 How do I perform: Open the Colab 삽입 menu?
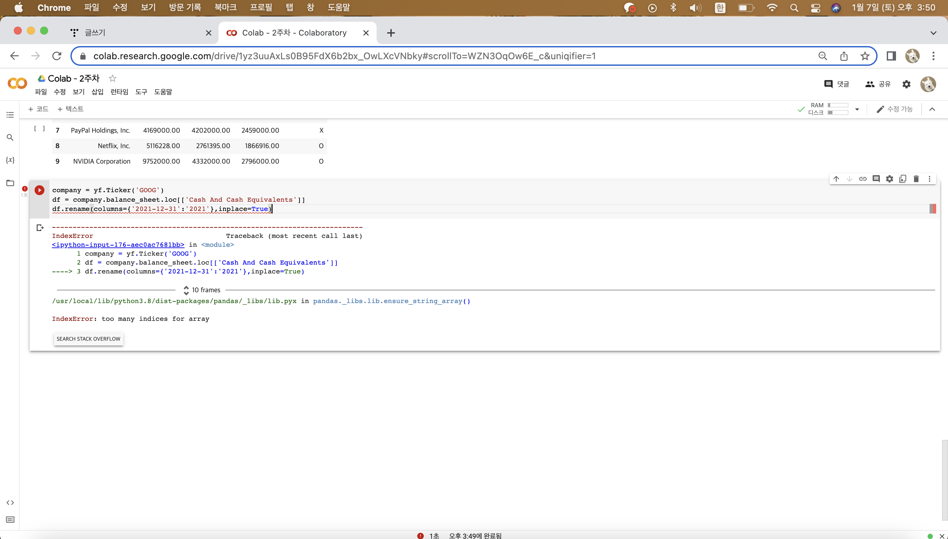(97, 92)
